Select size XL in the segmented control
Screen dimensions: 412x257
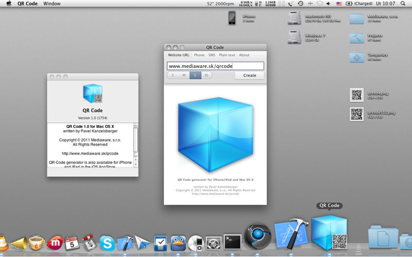[x=207, y=75]
